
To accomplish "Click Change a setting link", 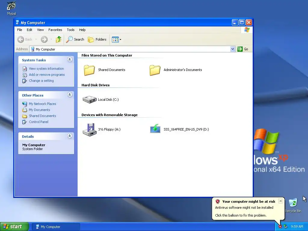I will click(41, 81).
